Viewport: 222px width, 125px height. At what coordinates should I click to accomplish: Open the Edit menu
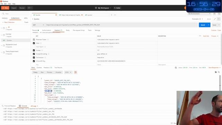point(6,4)
